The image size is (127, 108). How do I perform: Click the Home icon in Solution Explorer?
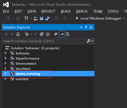[x=18, y=34]
